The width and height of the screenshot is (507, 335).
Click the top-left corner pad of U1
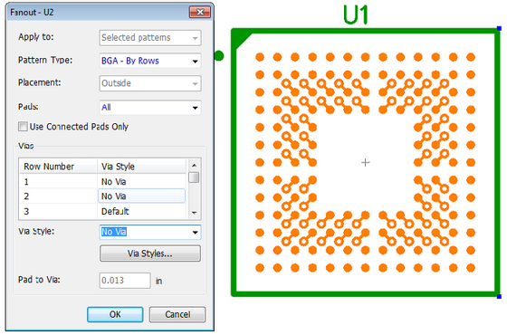pyautogui.click(x=260, y=57)
